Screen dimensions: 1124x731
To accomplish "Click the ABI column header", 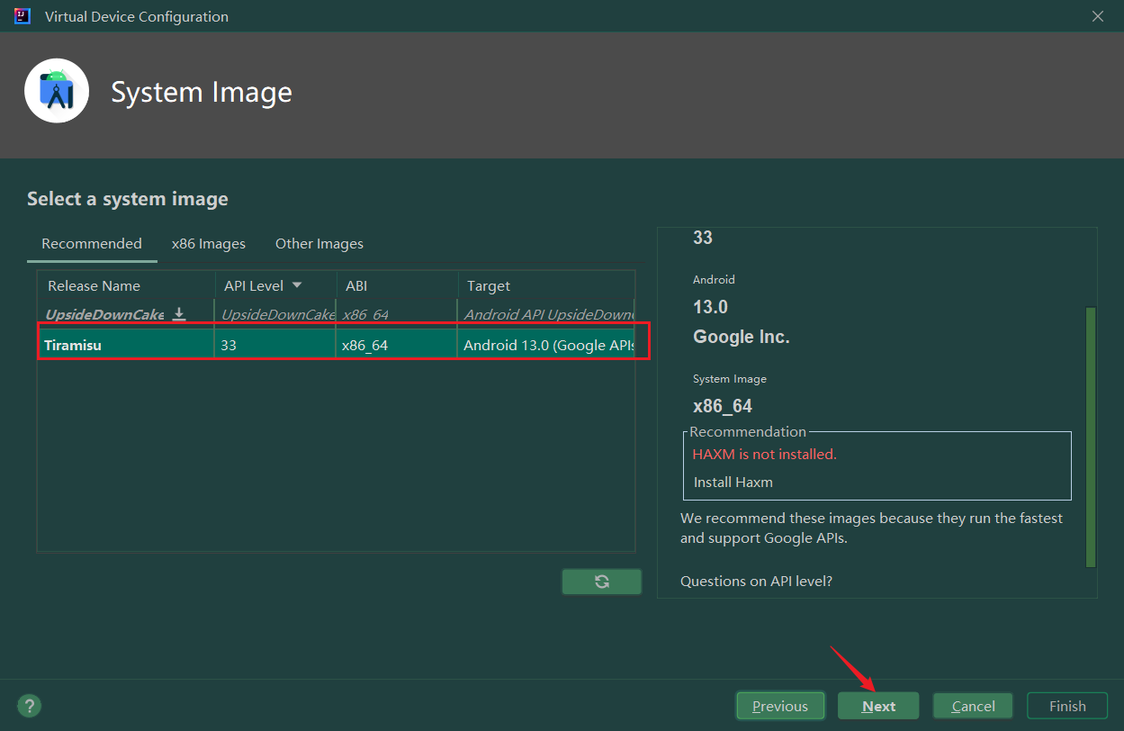I will (x=396, y=285).
